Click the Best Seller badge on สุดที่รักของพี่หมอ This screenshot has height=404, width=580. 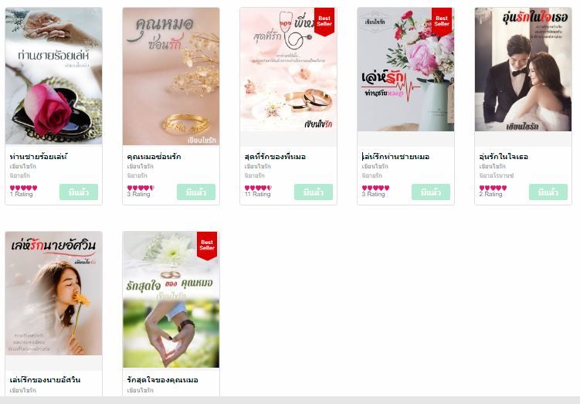pos(324,22)
